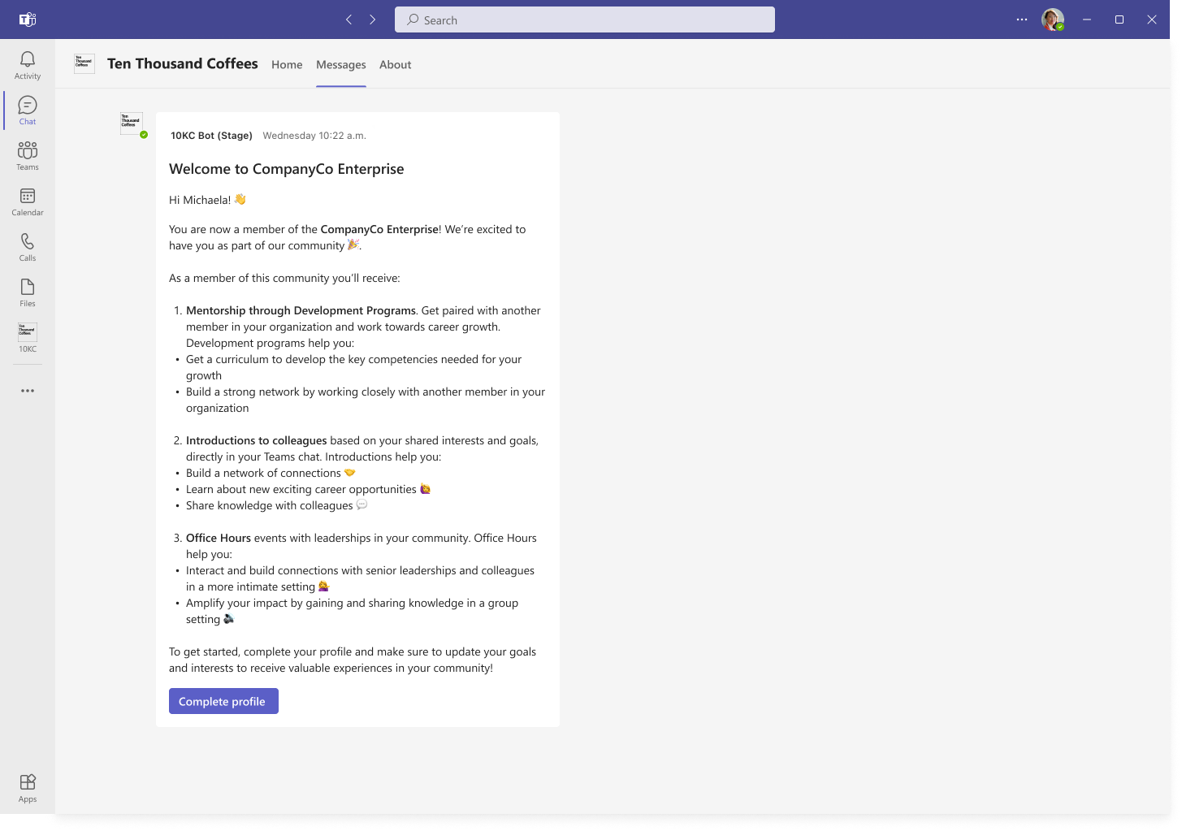This screenshot has height=831, width=1182.
Task: Click the Wednesday 10:22 a.m. timestamp
Action: [314, 136]
